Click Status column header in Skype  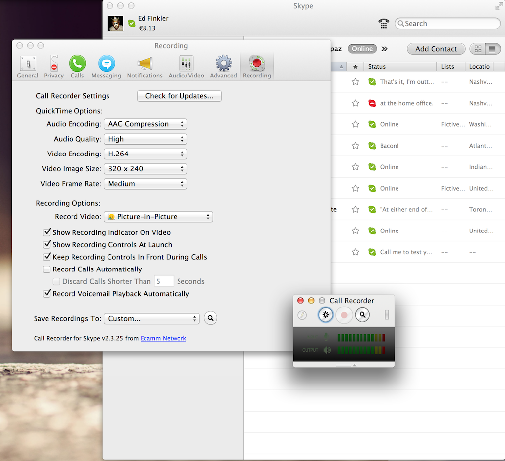400,67
